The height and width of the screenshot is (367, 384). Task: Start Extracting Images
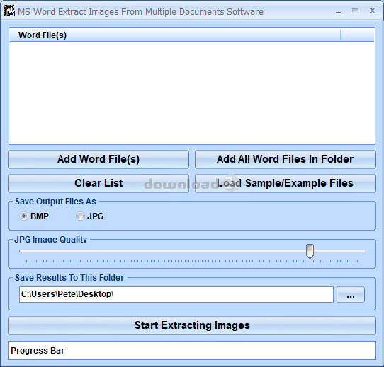pos(192,325)
